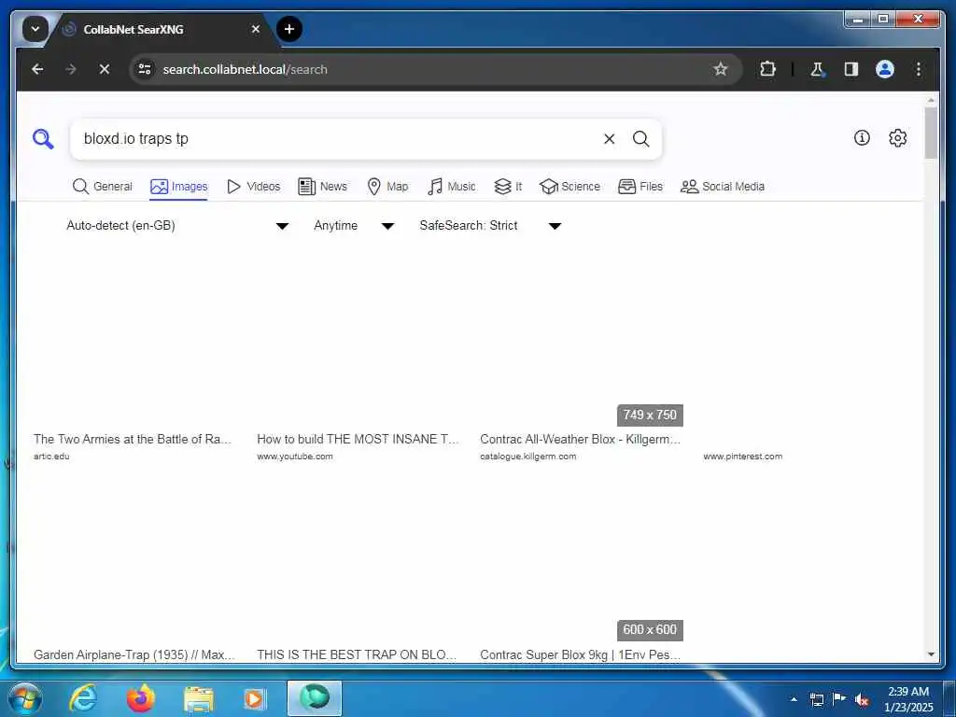Image resolution: width=956 pixels, height=717 pixels.
Task: Open a new tab with plus
Action: (x=289, y=29)
